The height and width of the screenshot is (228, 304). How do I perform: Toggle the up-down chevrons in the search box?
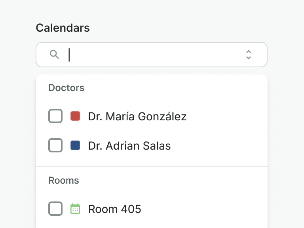pos(249,55)
